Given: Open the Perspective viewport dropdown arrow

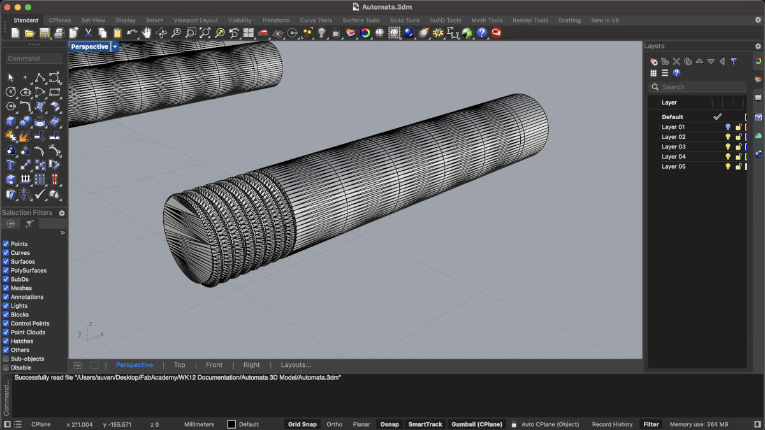Looking at the screenshot, I should tap(115, 47).
